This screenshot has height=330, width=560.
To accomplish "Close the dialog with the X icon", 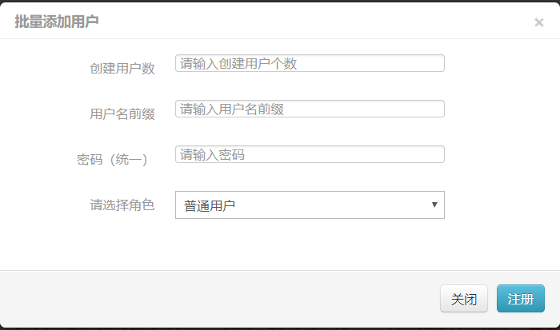I will pyautogui.click(x=538, y=22).
